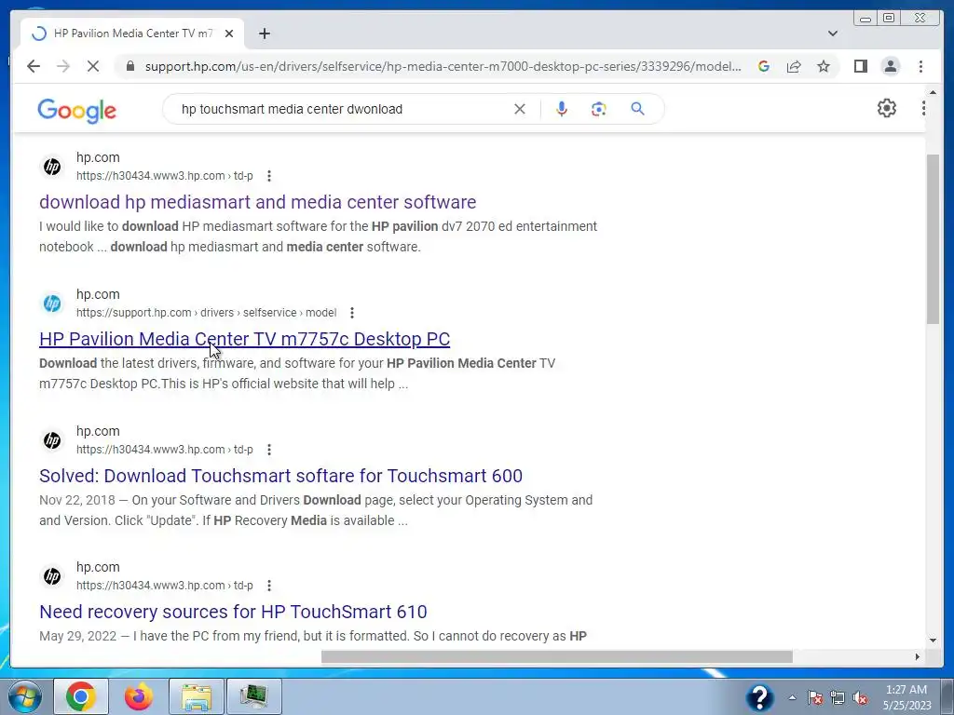
Task: Go to Google homepage via logo
Action: coord(76,110)
